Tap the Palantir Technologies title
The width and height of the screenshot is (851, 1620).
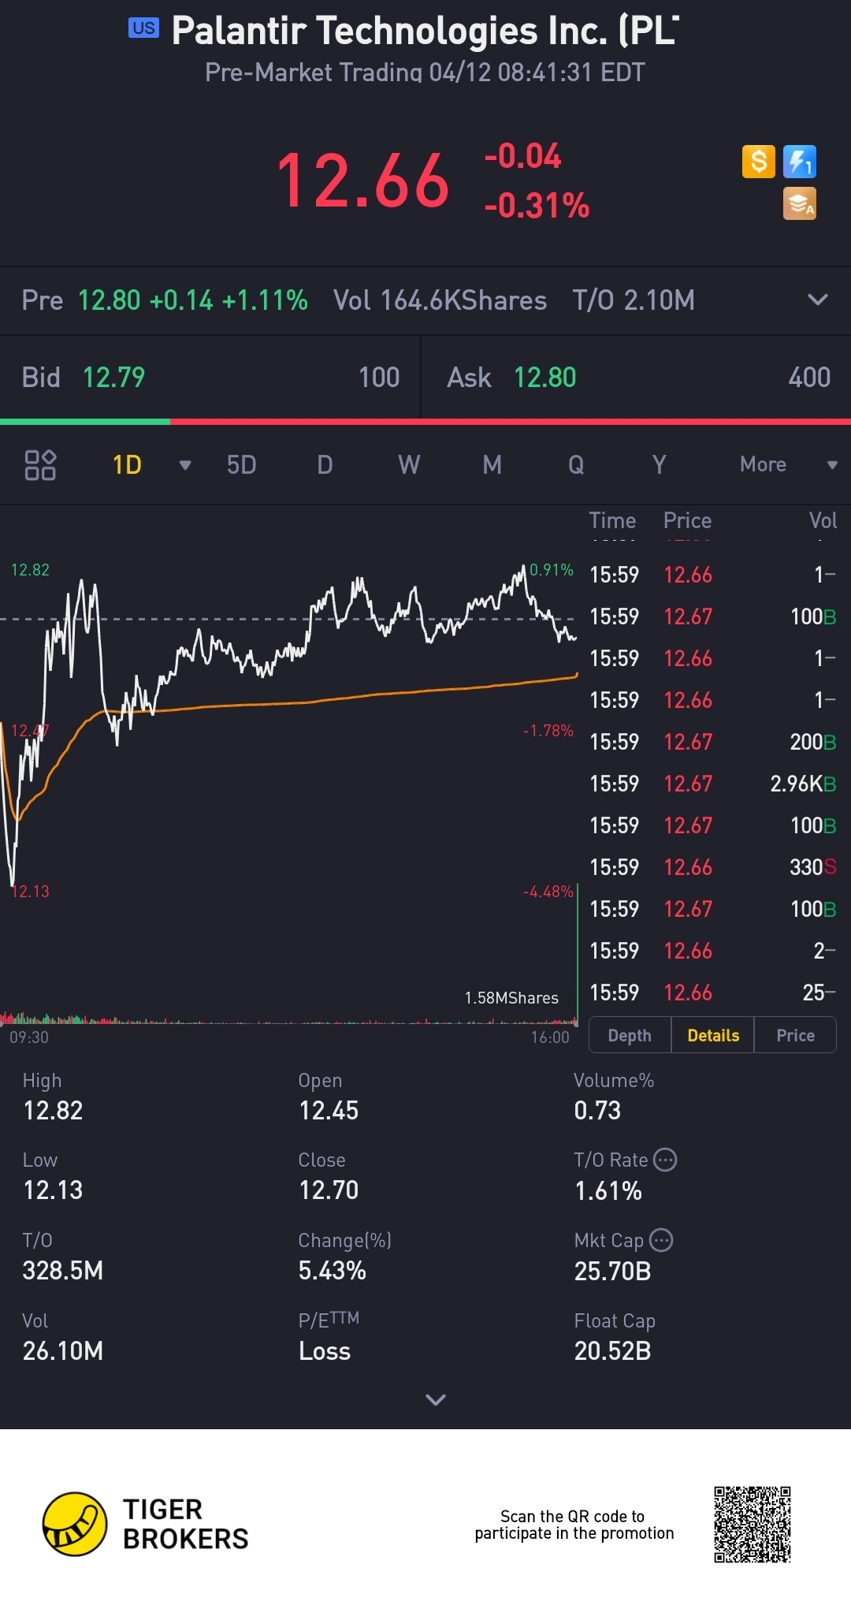pyautogui.click(x=425, y=31)
